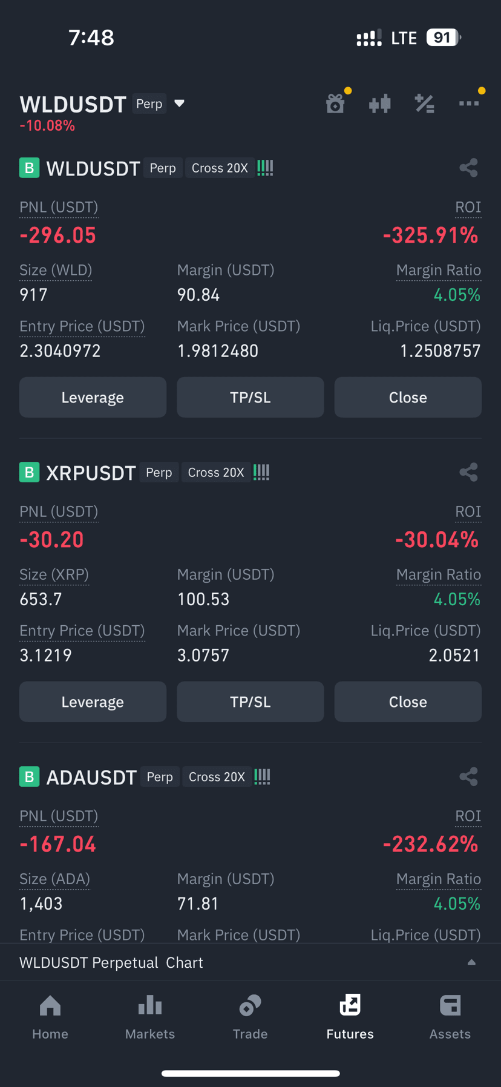Open the three-dot more options menu

click(x=469, y=103)
